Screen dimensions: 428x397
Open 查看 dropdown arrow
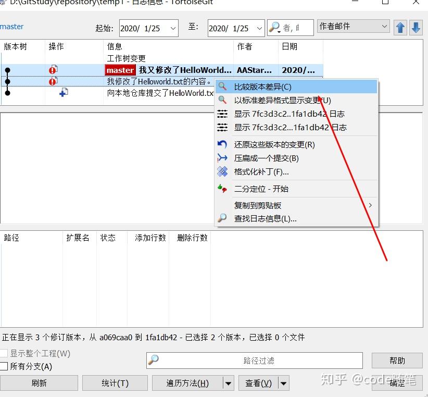pyautogui.click(x=284, y=383)
